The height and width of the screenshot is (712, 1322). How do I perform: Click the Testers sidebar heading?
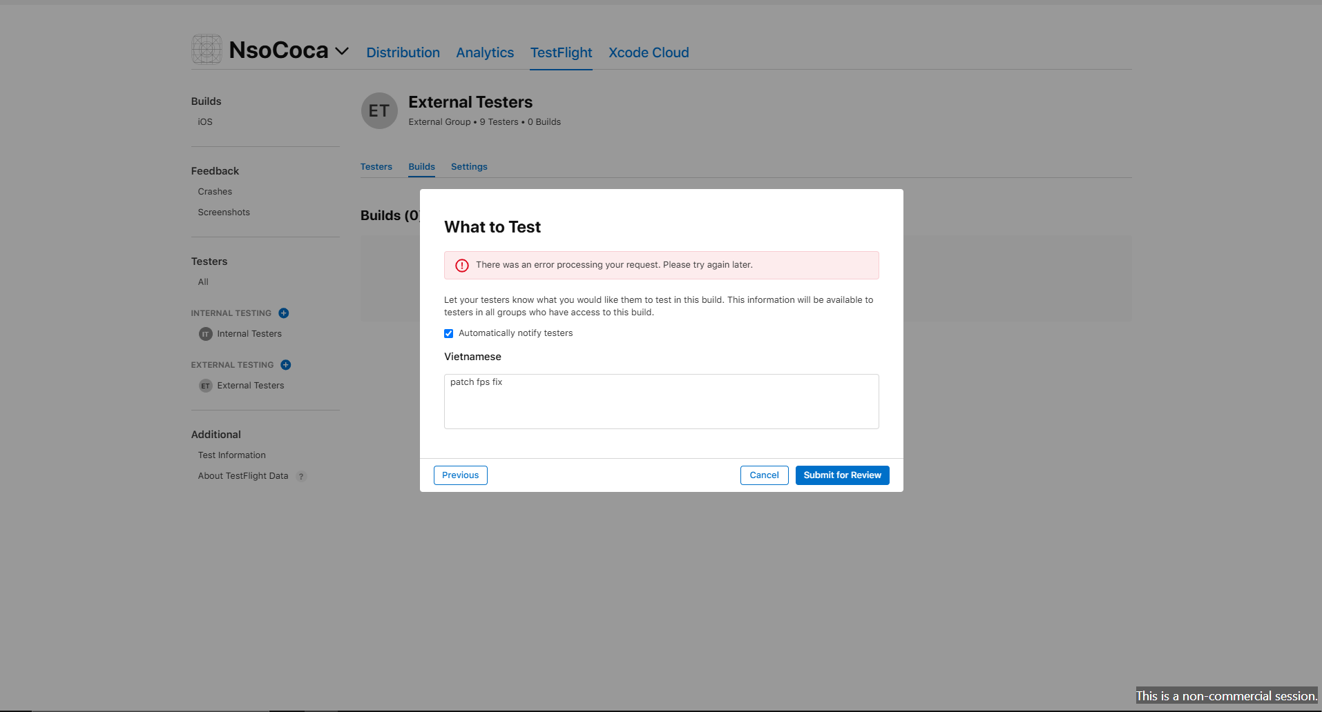coord(209,261)
